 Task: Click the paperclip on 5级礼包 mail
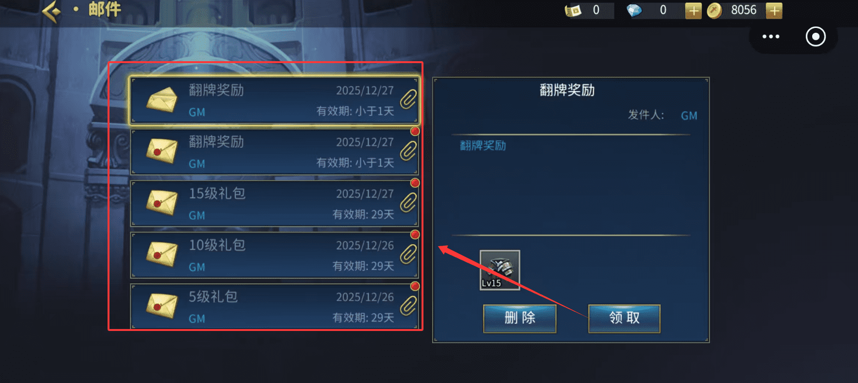pyautogui.click(x=409, y=306)
